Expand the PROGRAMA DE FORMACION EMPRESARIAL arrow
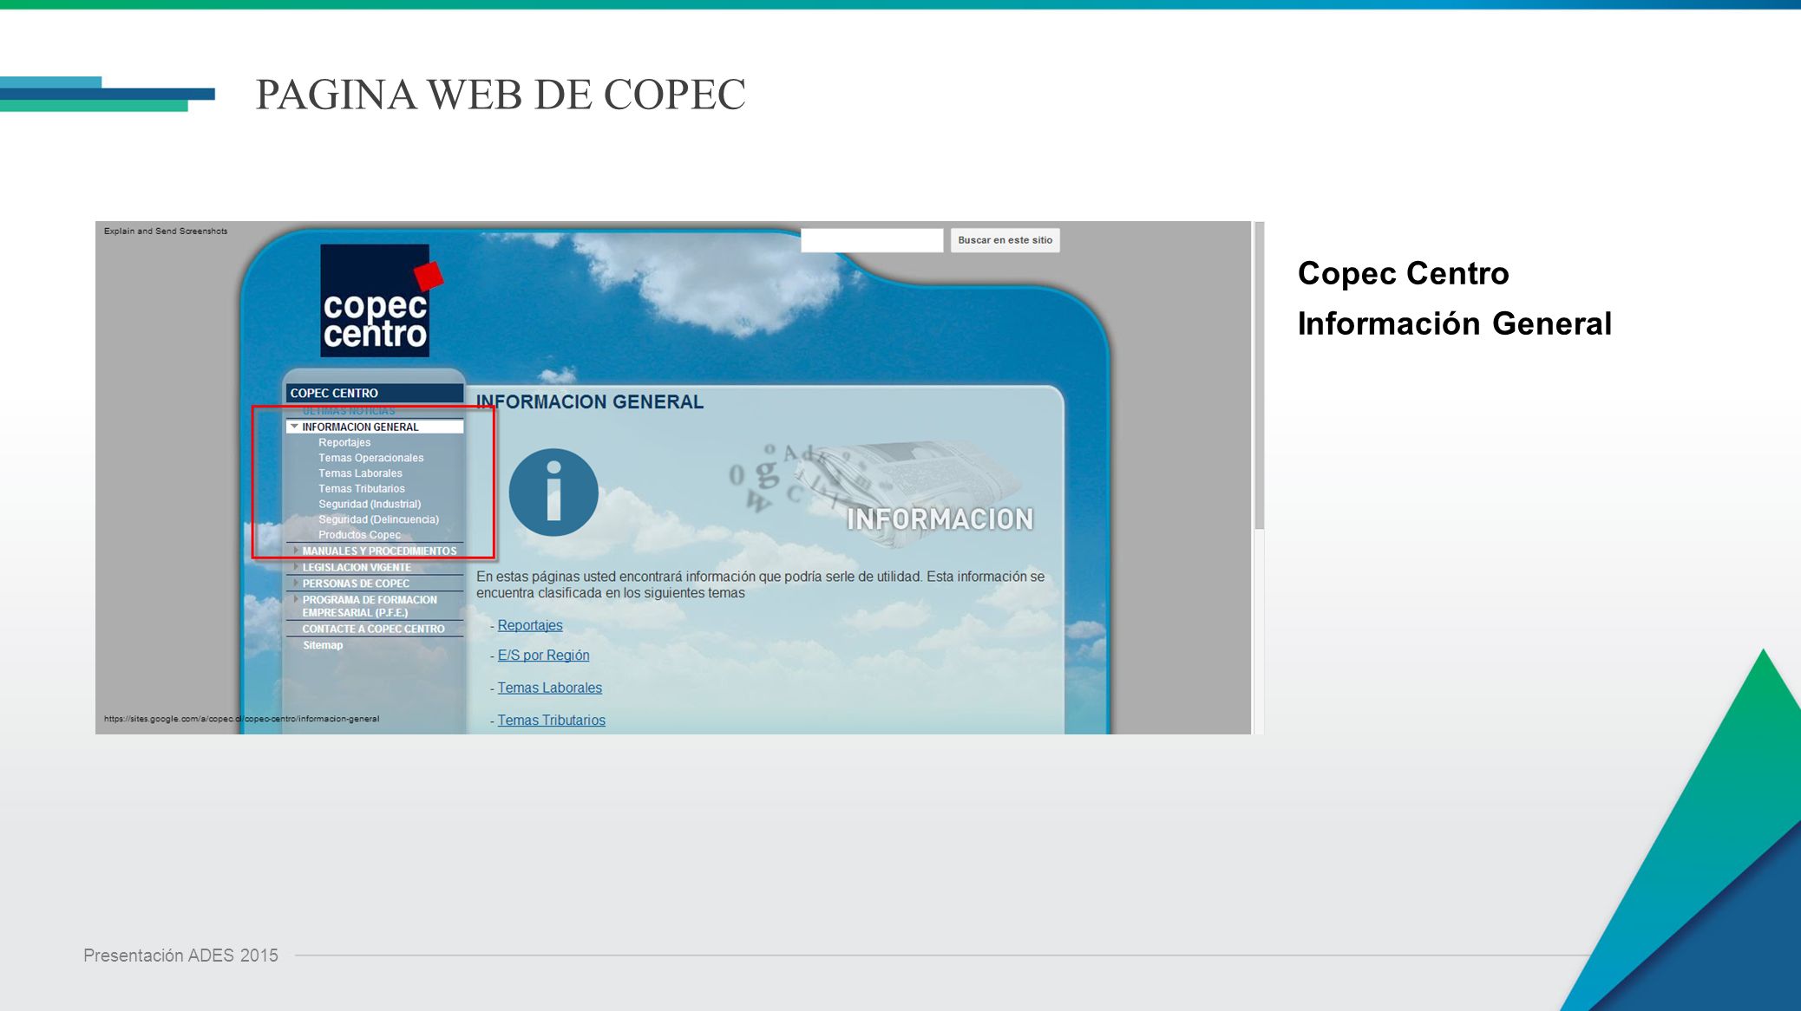The height and width of the screenshot is (1011, 1801). [x=296, y=599]
